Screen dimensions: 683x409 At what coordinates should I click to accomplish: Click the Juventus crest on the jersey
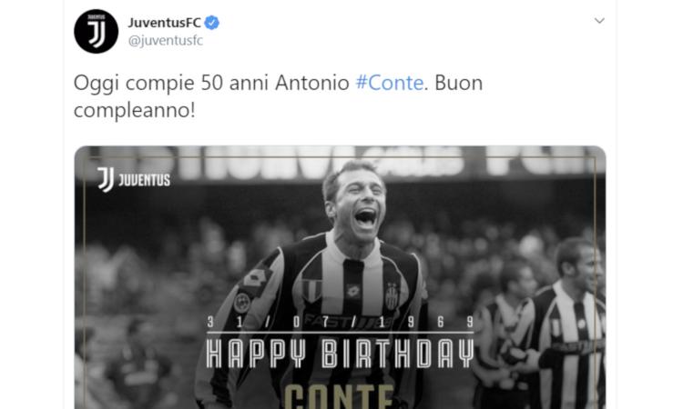click(392, 295)
